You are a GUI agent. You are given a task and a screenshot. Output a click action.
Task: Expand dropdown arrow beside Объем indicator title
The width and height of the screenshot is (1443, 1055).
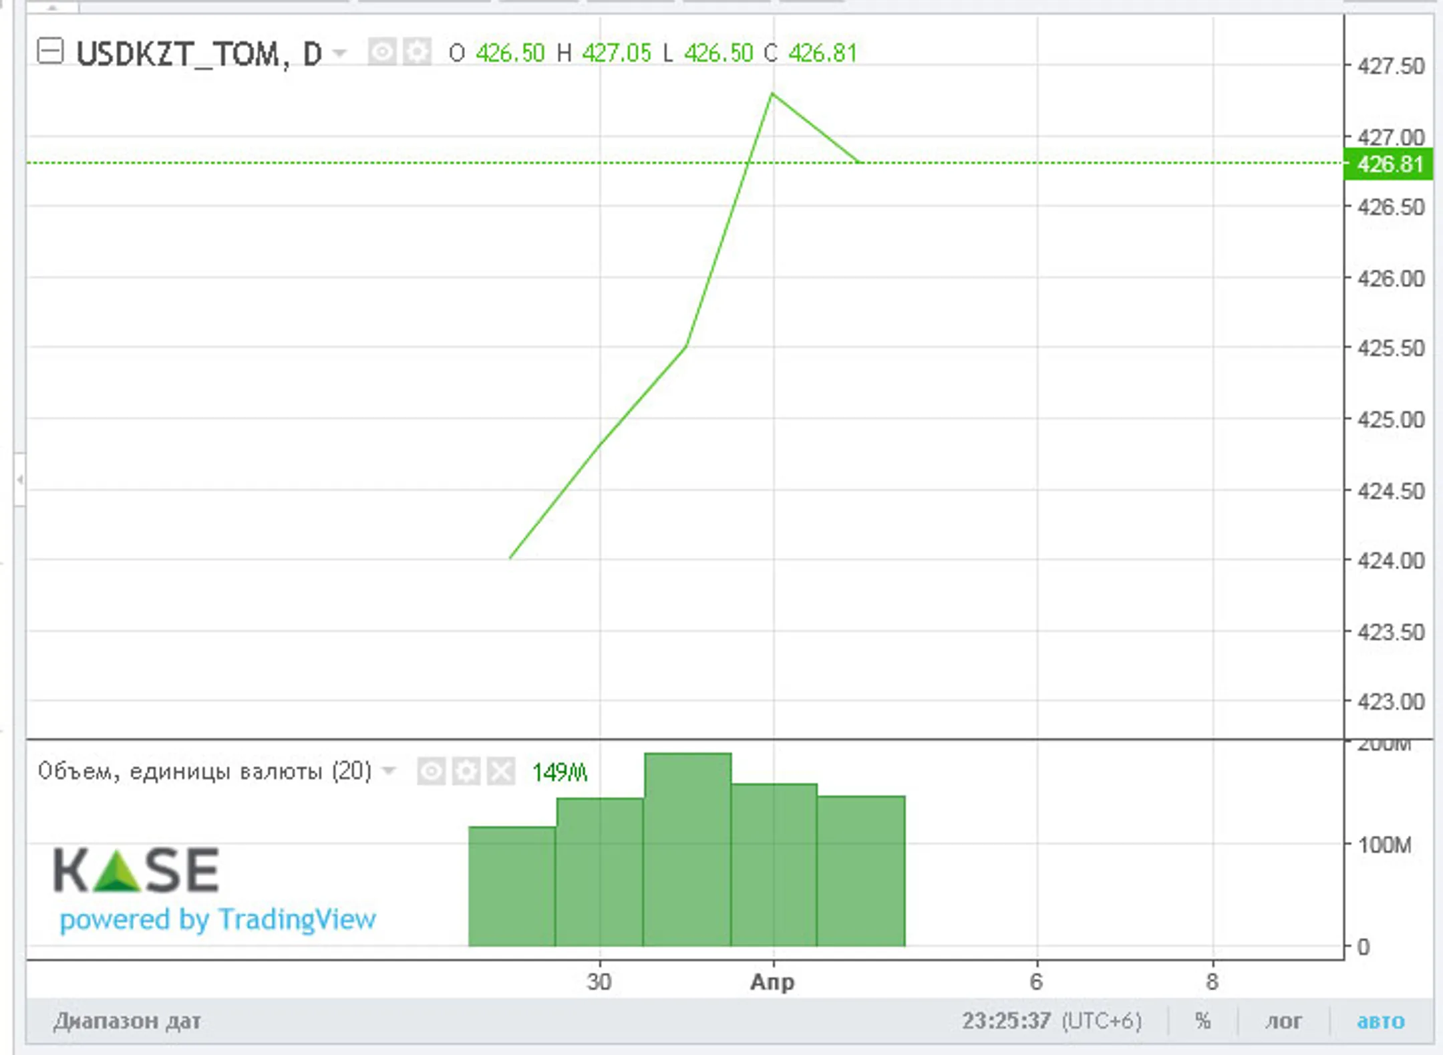[x=389, y=772]
